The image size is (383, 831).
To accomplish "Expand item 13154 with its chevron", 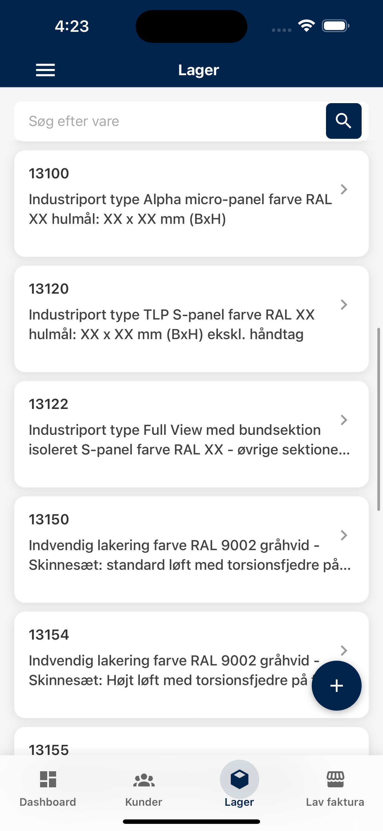I will (344, 650).
